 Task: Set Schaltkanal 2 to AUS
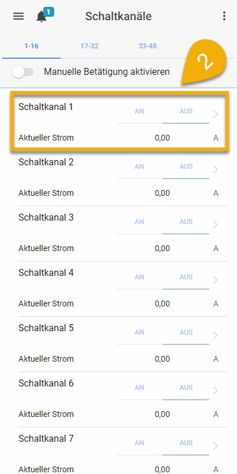tap(186, 166)
